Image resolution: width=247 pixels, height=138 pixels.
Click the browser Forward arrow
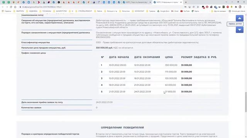coord(7,7)
